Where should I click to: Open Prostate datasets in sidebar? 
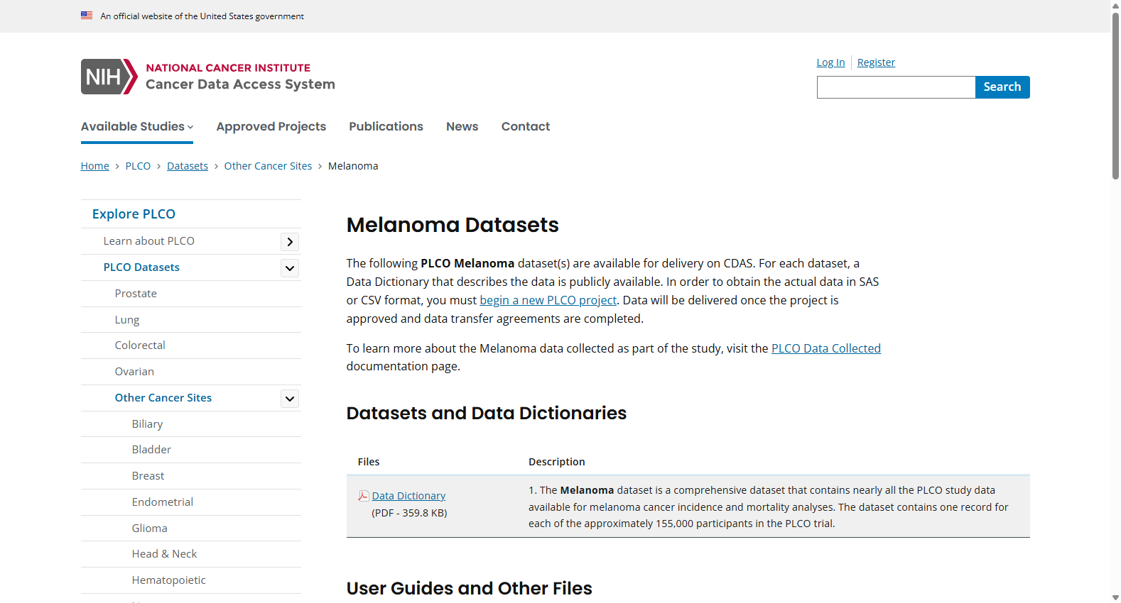[x=136, y=294]
